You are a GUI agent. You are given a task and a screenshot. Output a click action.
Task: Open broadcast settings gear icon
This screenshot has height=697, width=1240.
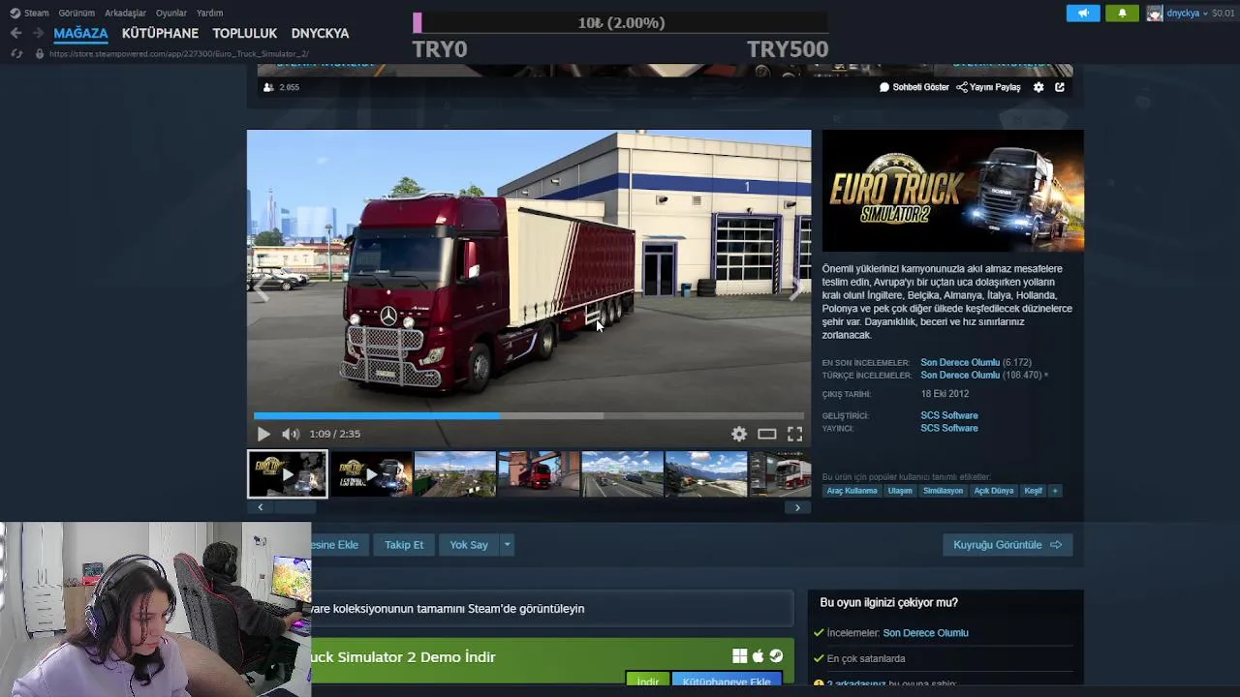[1038, 87]
